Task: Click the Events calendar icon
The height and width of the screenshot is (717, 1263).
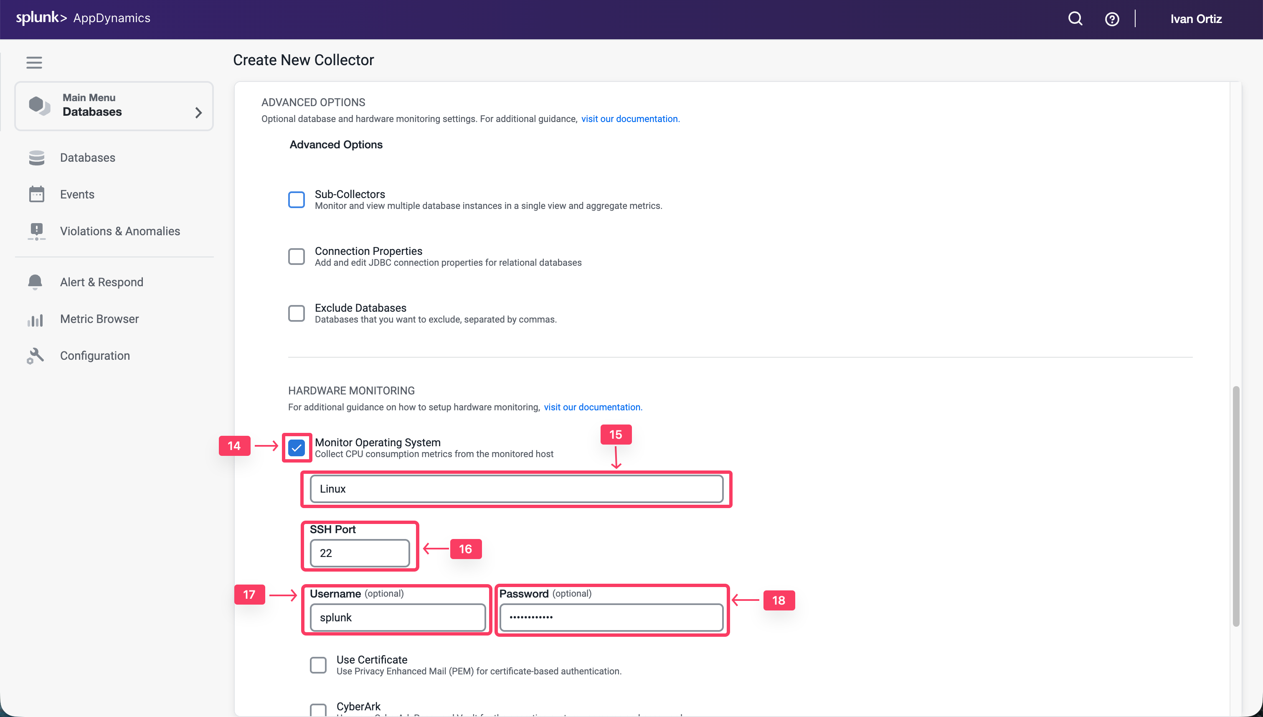Action: point(36,194)
